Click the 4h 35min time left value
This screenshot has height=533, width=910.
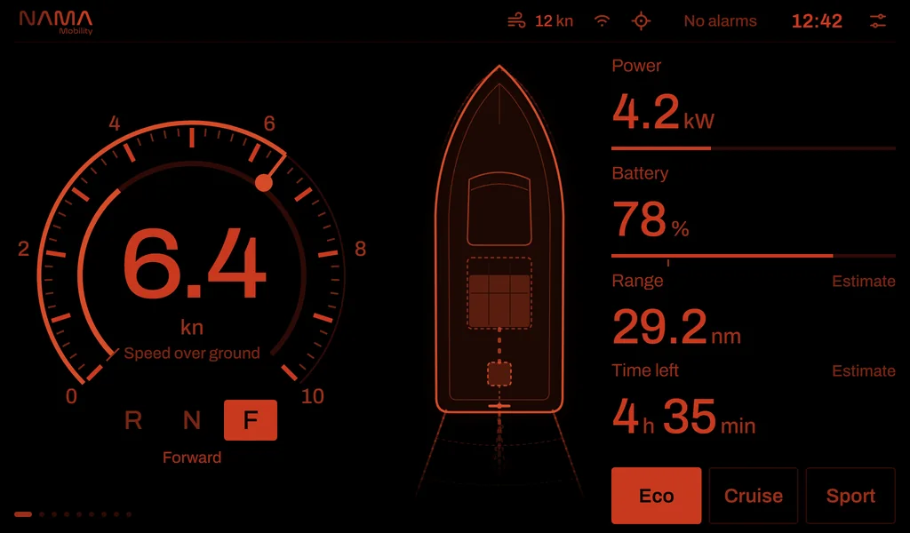683,417
